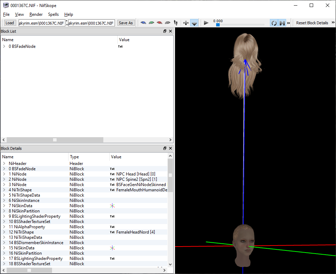
Task: Click value NPC Head [Head] [0]
Action: (x=136, y=174)
